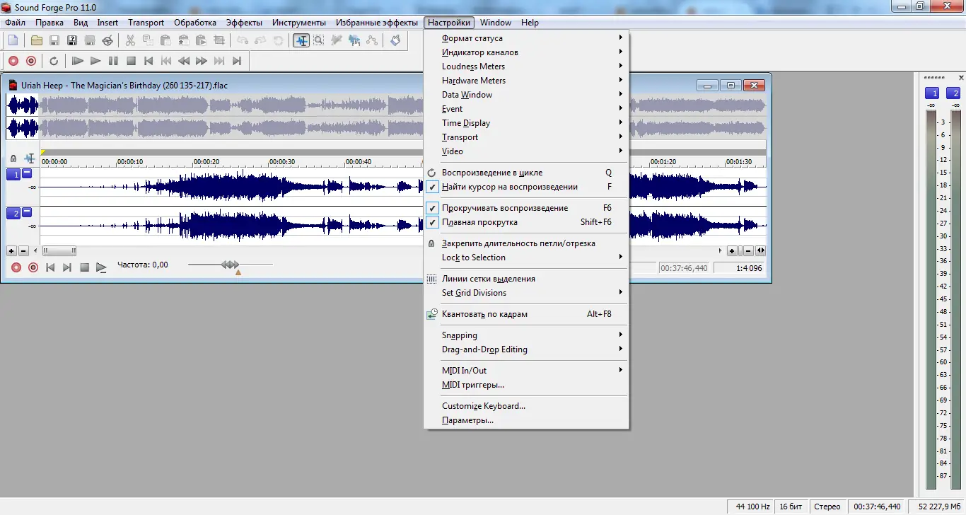
Task: Toggle channel 1 button in data window
Action: point(13,175)
